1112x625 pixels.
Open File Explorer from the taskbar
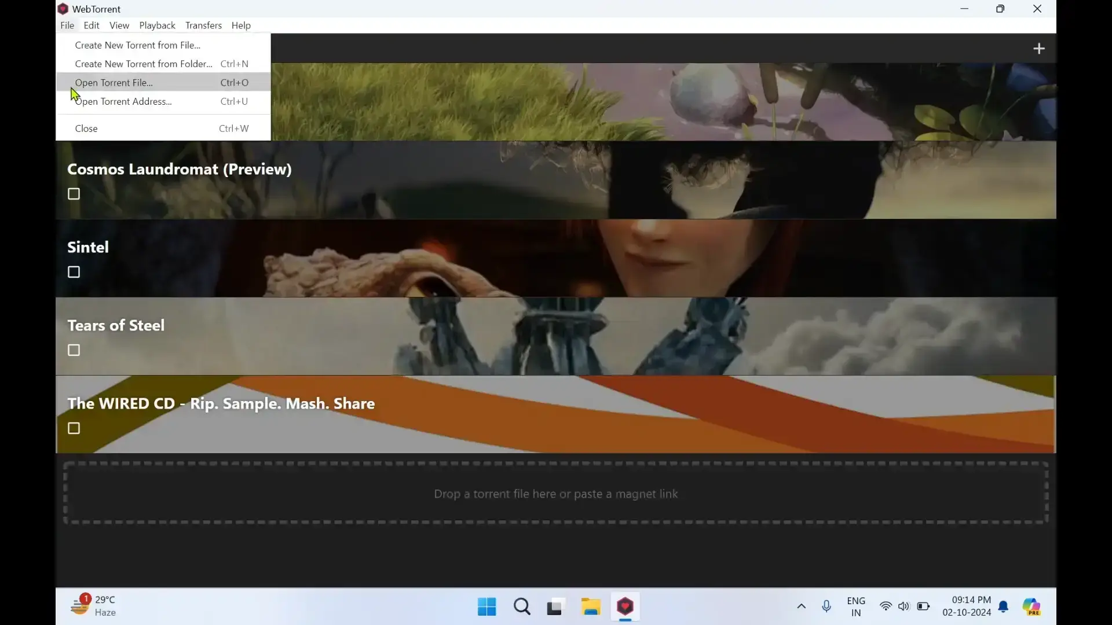[x=590, y=606]
